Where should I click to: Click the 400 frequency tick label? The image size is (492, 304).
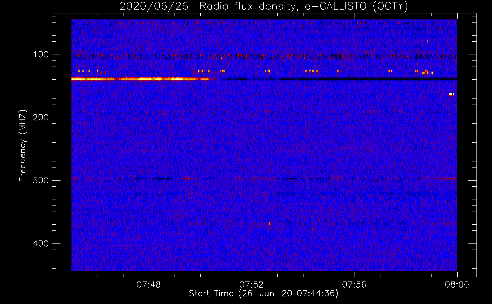[x=41, y=244]
